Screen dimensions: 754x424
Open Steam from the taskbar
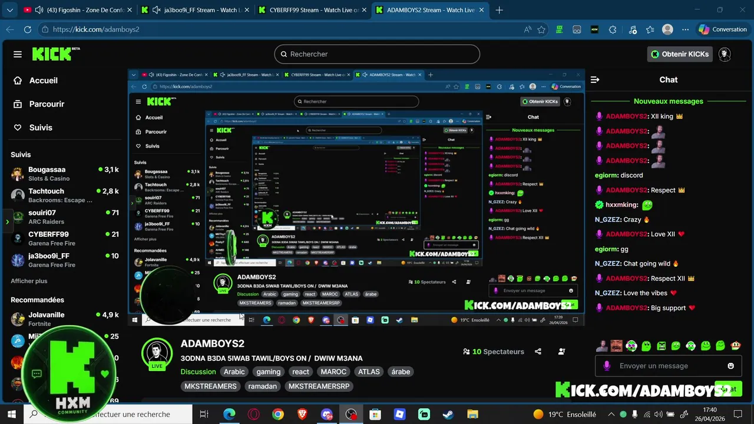(448, 414)
